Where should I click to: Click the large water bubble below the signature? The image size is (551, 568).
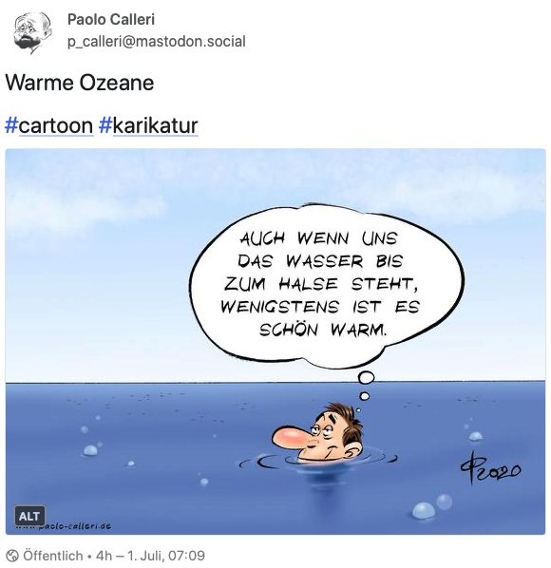click(423, 510)
